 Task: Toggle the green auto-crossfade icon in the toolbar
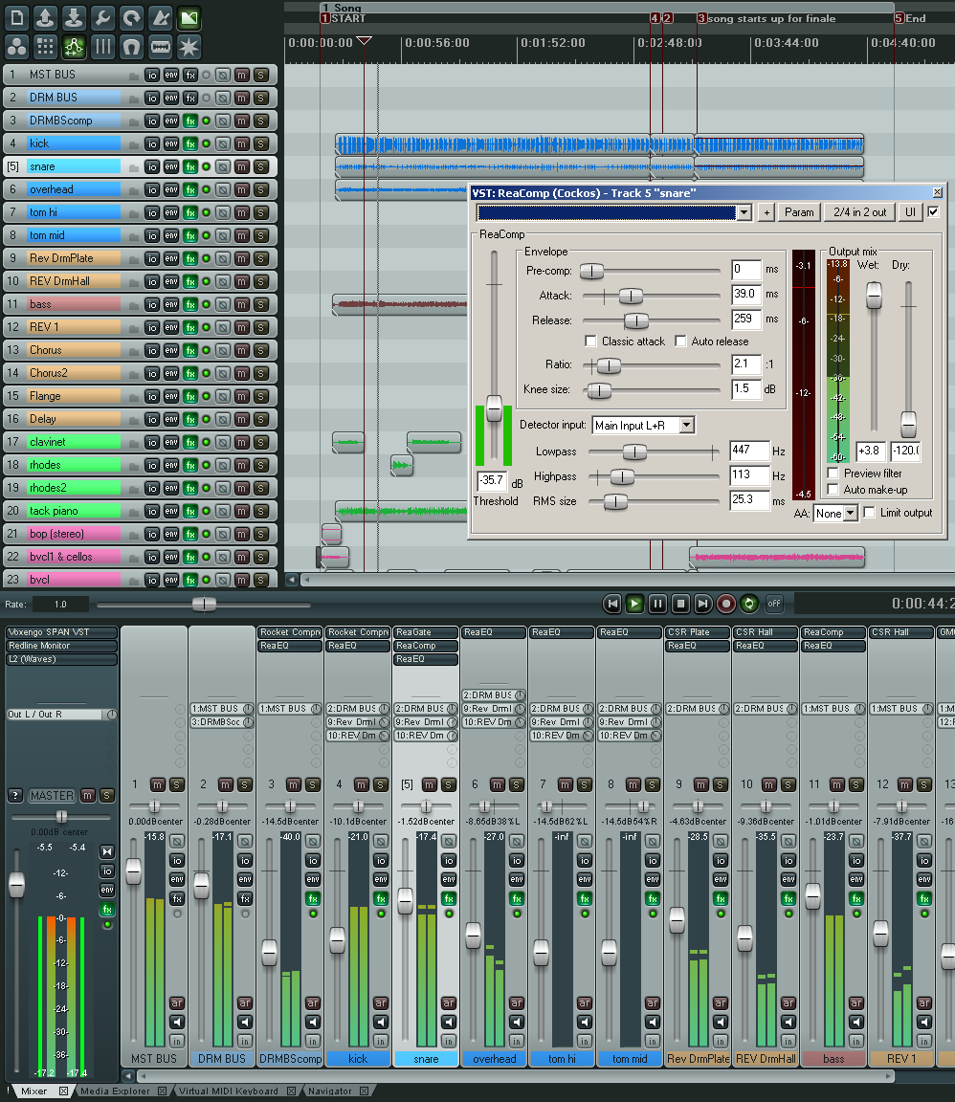(189, 17)
